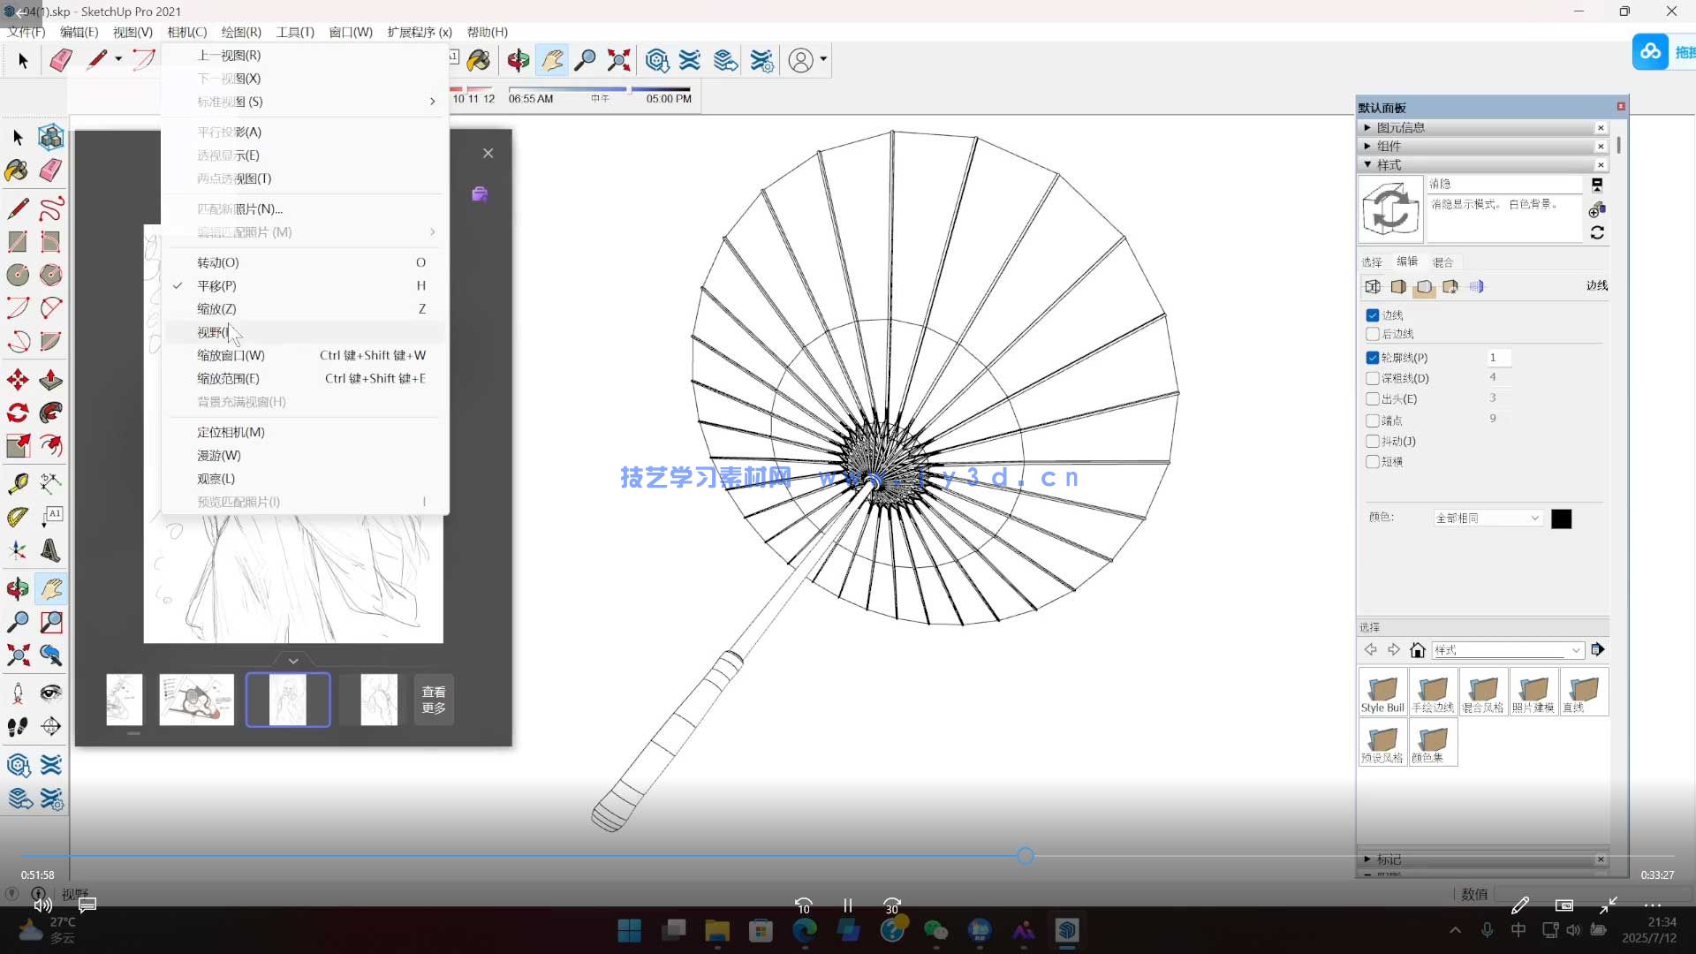Enable the 后边线 back edges checkbox
Image resolution: width=1696 pixels, height=954 pixels.
coord(1373,334)
